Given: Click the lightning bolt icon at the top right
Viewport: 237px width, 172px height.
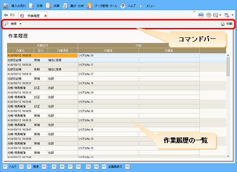Looking at the screenshot, I should click(209, 15).
